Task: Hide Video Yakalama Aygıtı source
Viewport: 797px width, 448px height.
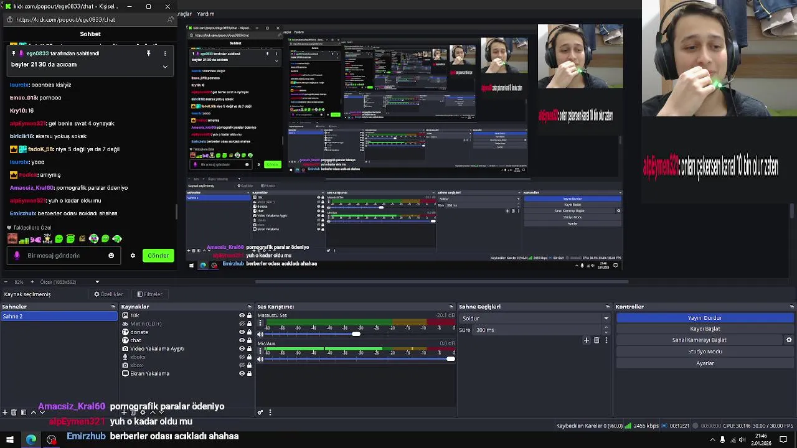Action: [x=242, y=348]
